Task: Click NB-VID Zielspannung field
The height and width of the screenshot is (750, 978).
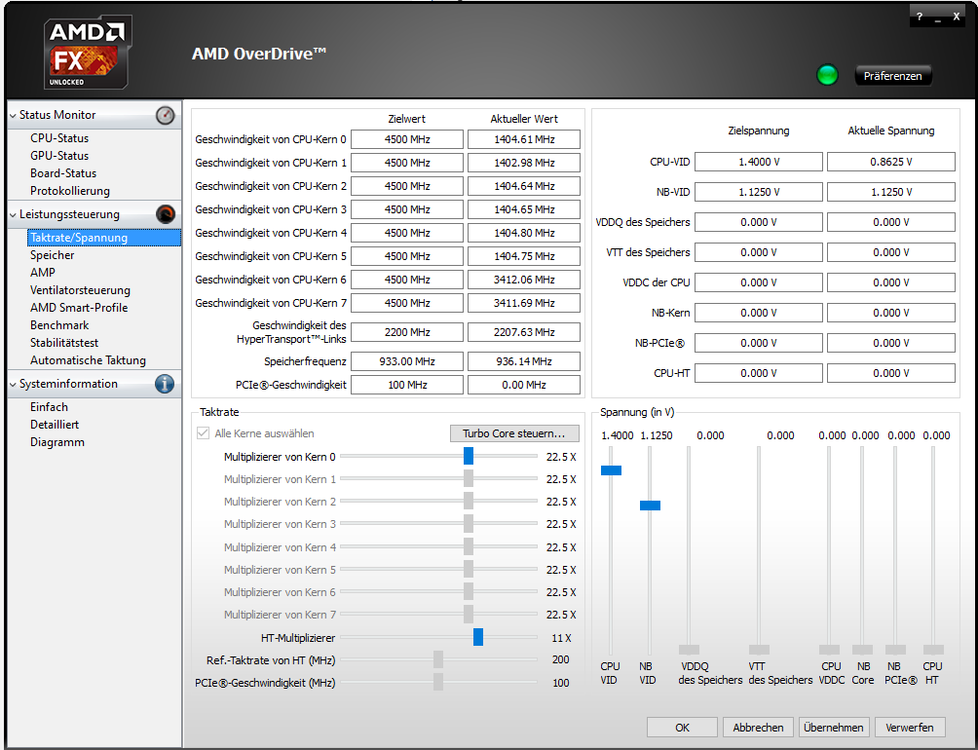Action: 759,192
